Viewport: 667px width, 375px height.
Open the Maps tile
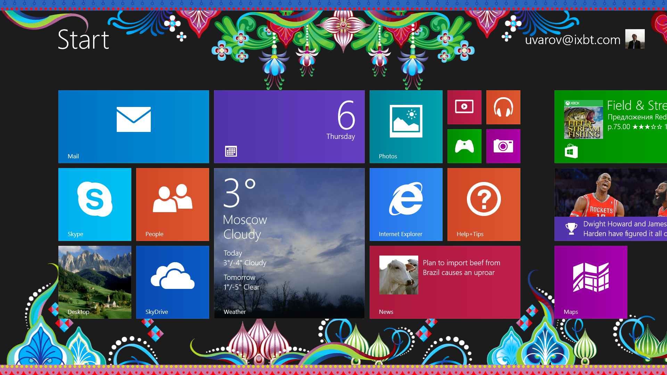point(591,282)
